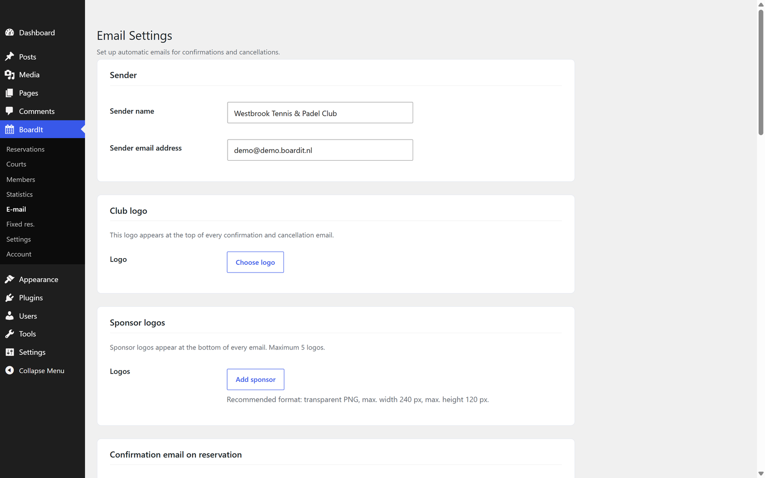765x478 pixels.
Task: Click the Plugins plug icon
Action: point(10,298)
